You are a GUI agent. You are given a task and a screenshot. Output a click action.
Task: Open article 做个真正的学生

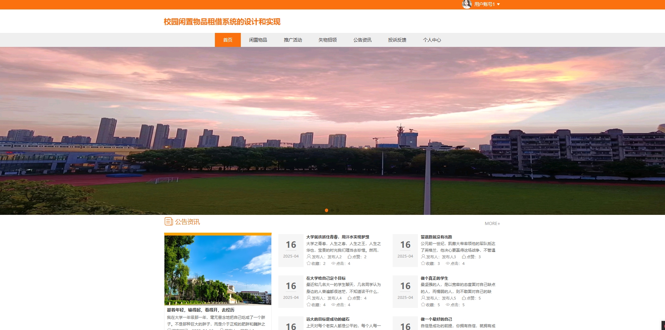tap(434, 278)
